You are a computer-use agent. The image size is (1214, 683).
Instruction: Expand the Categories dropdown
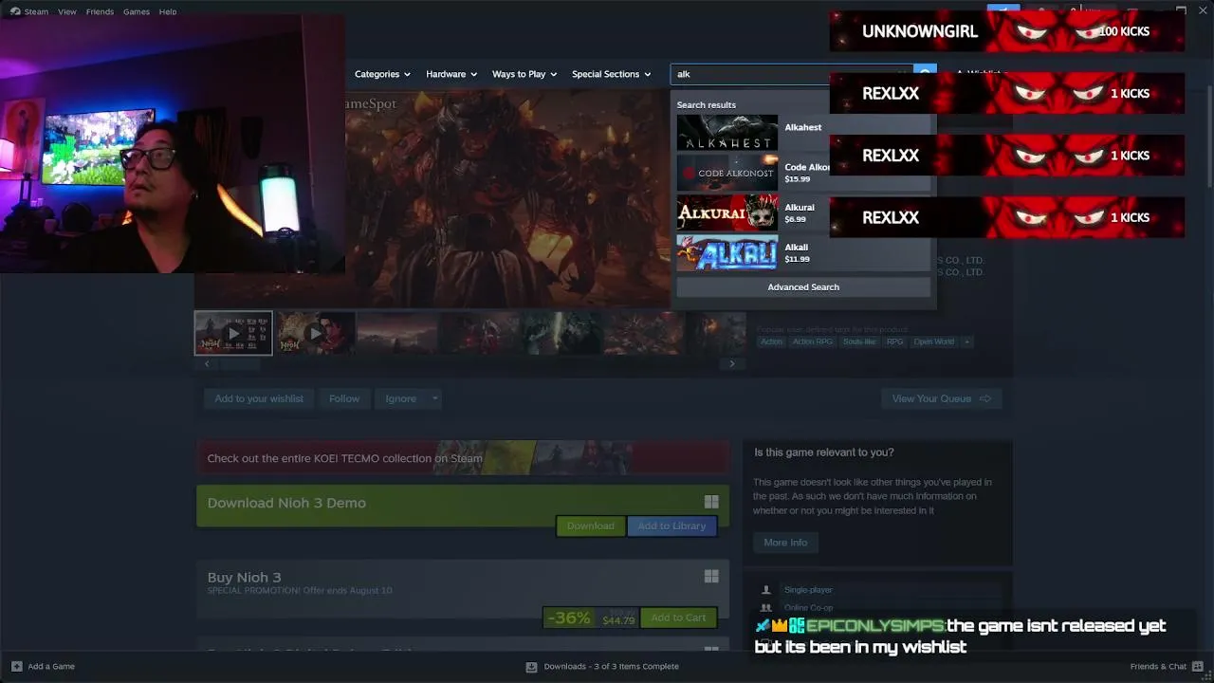click(x=382, y=74)
